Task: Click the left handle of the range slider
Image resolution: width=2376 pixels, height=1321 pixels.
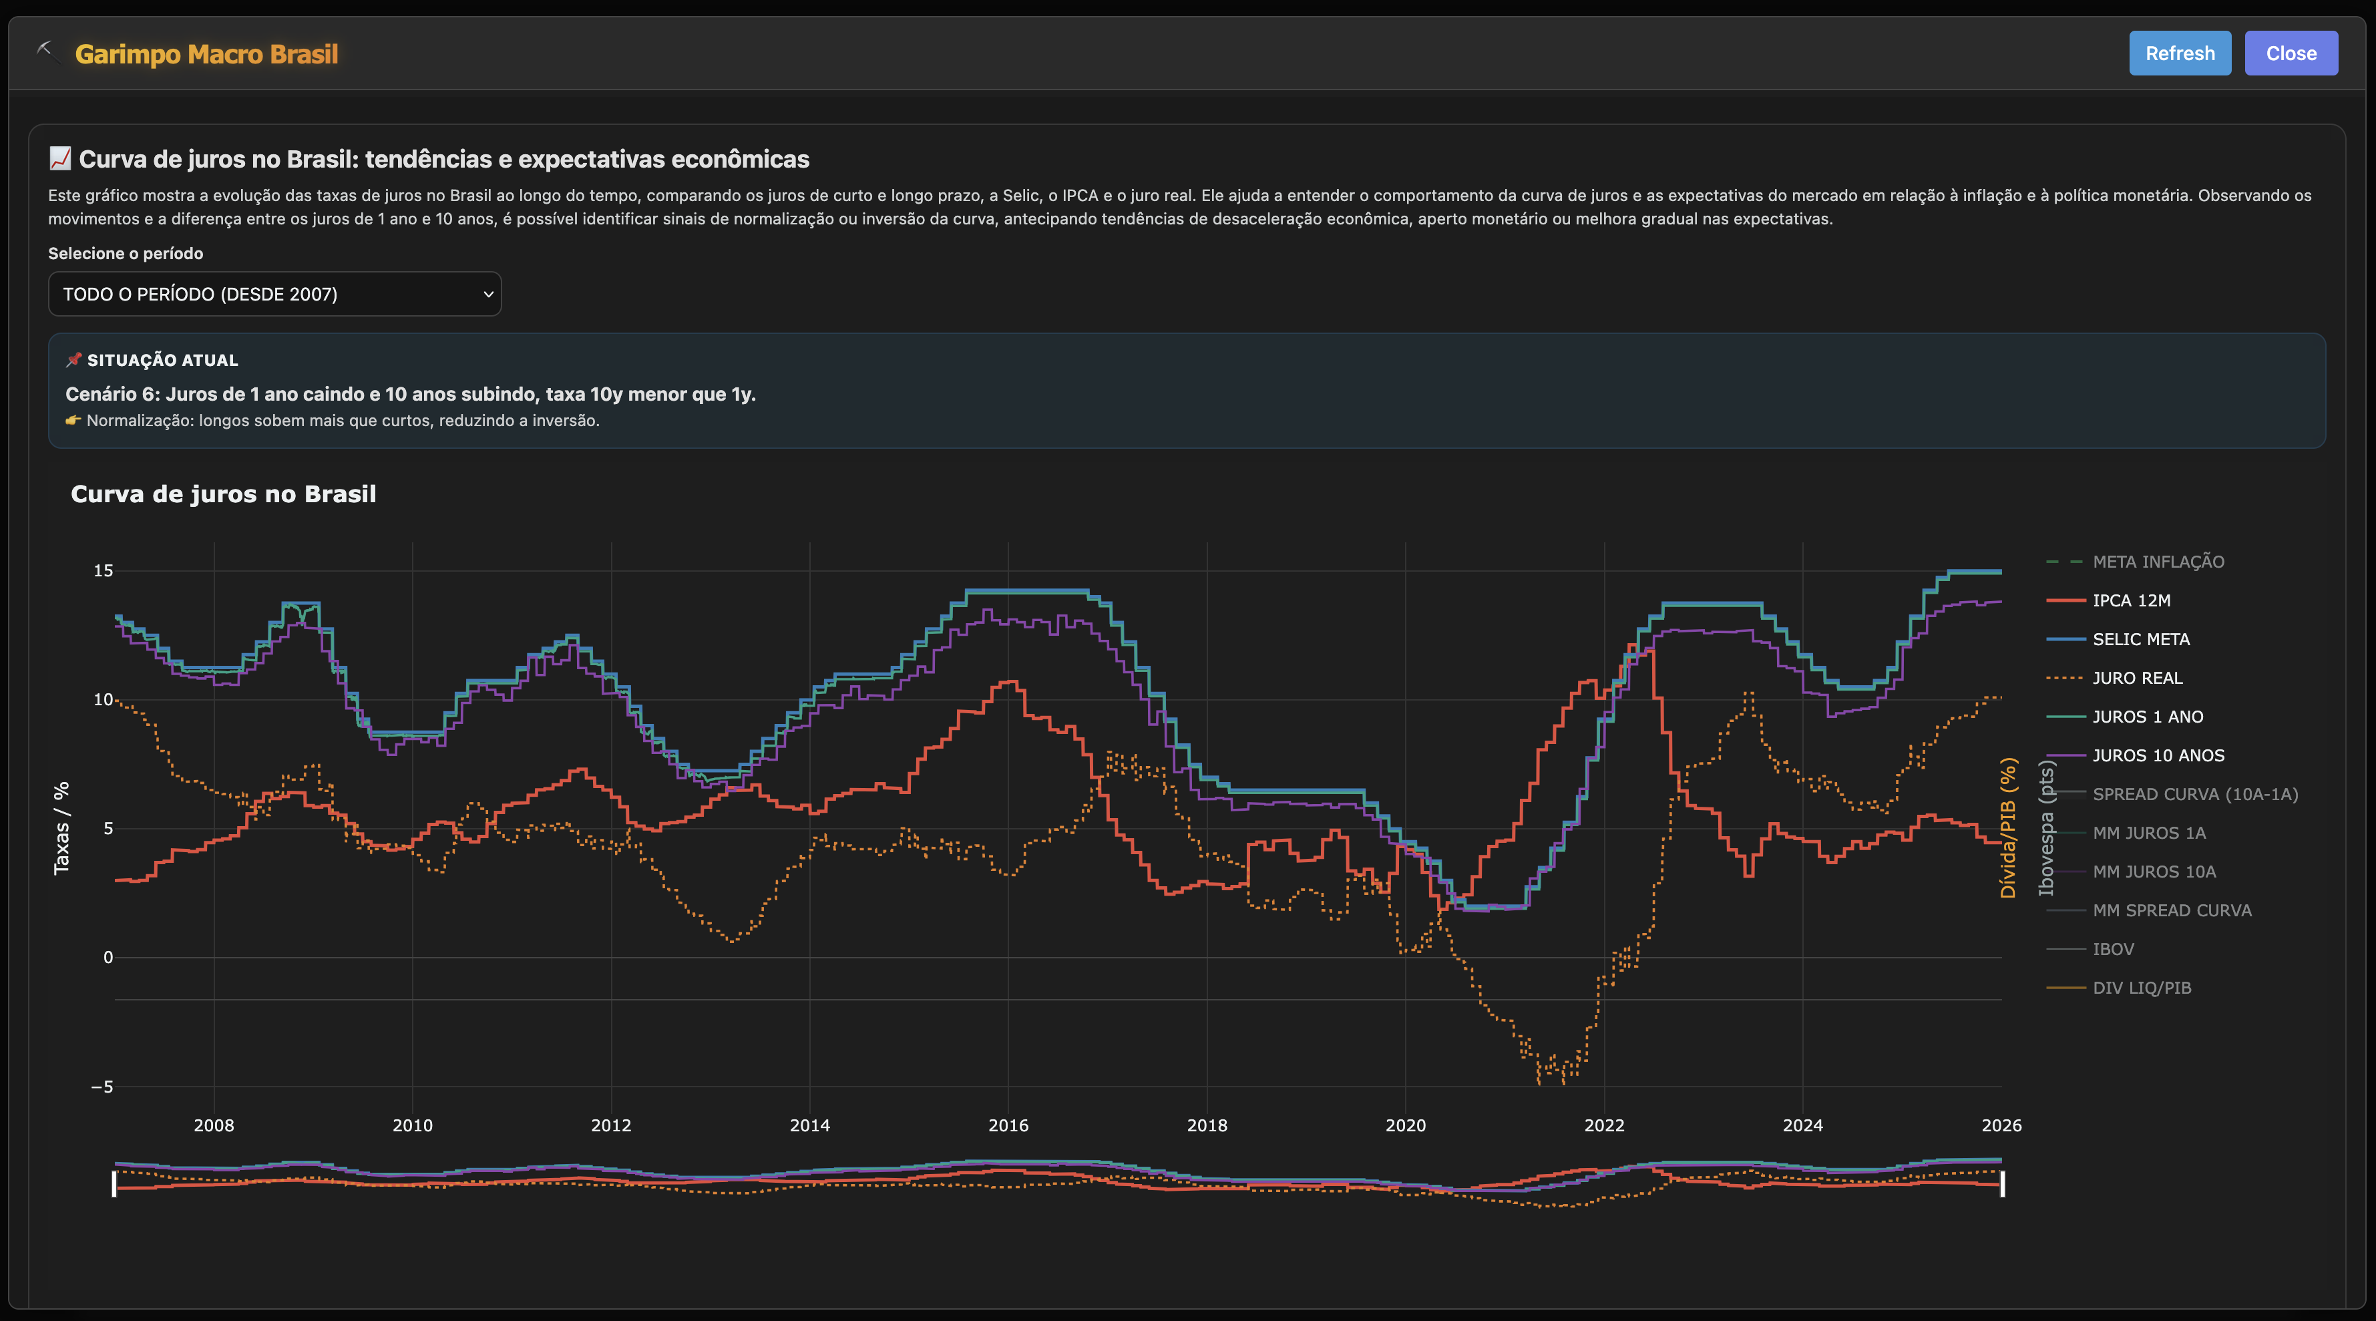Action: (114, 1183)
